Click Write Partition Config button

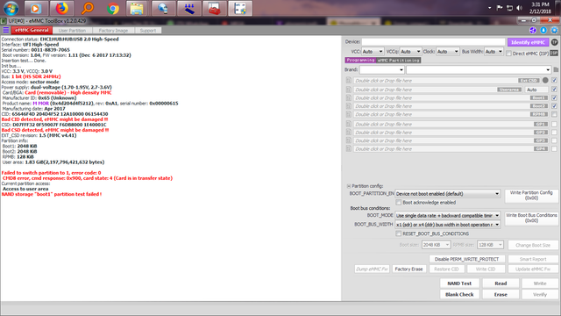coord(531,195)
